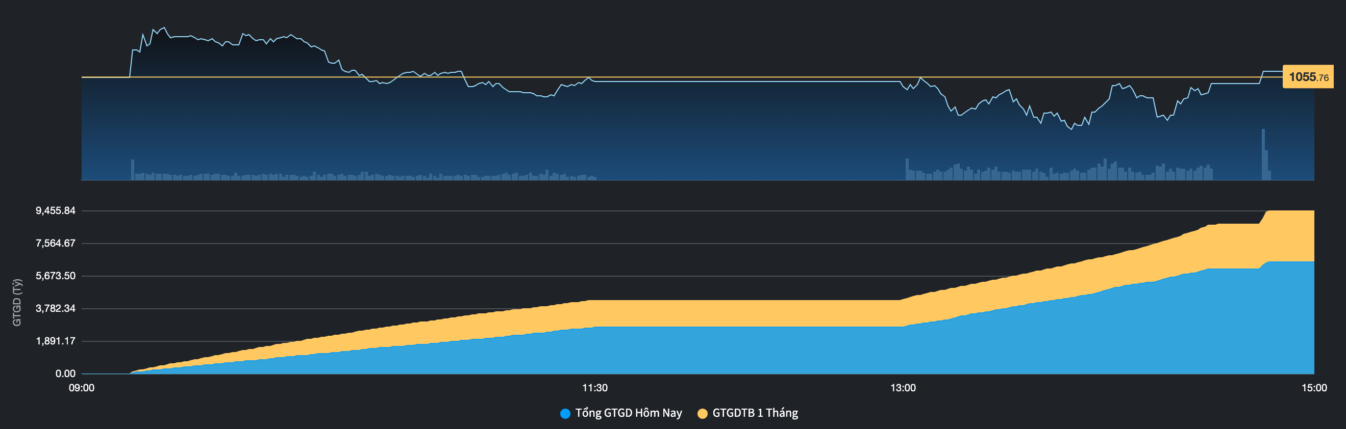
Task: Toggle the Tổng GTGD Hôm Nay legend series
Action: point(621,413)
